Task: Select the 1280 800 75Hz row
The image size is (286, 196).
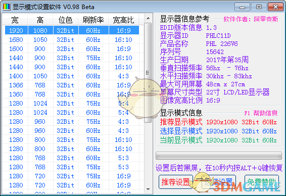Action: 72,139
